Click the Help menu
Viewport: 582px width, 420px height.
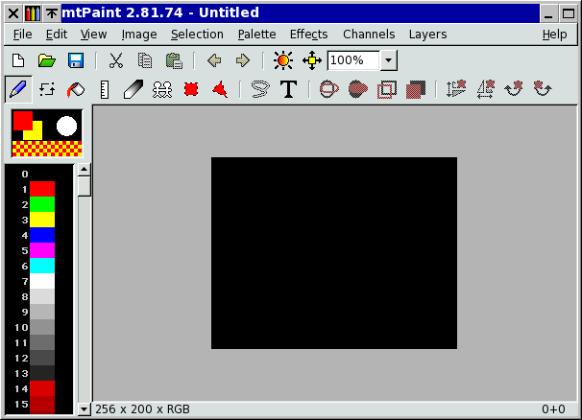click(554, 34)
